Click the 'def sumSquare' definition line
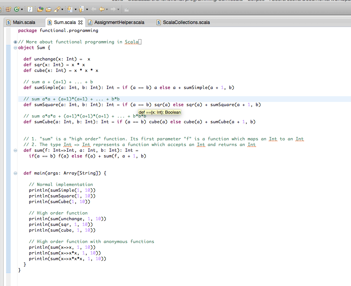351x286 pixels. click(142, 105)
